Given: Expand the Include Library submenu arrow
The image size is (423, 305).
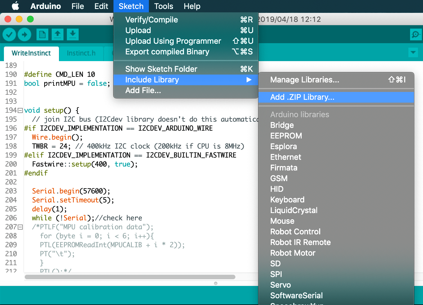Looking at the screenshot, I should coord(249,80).
